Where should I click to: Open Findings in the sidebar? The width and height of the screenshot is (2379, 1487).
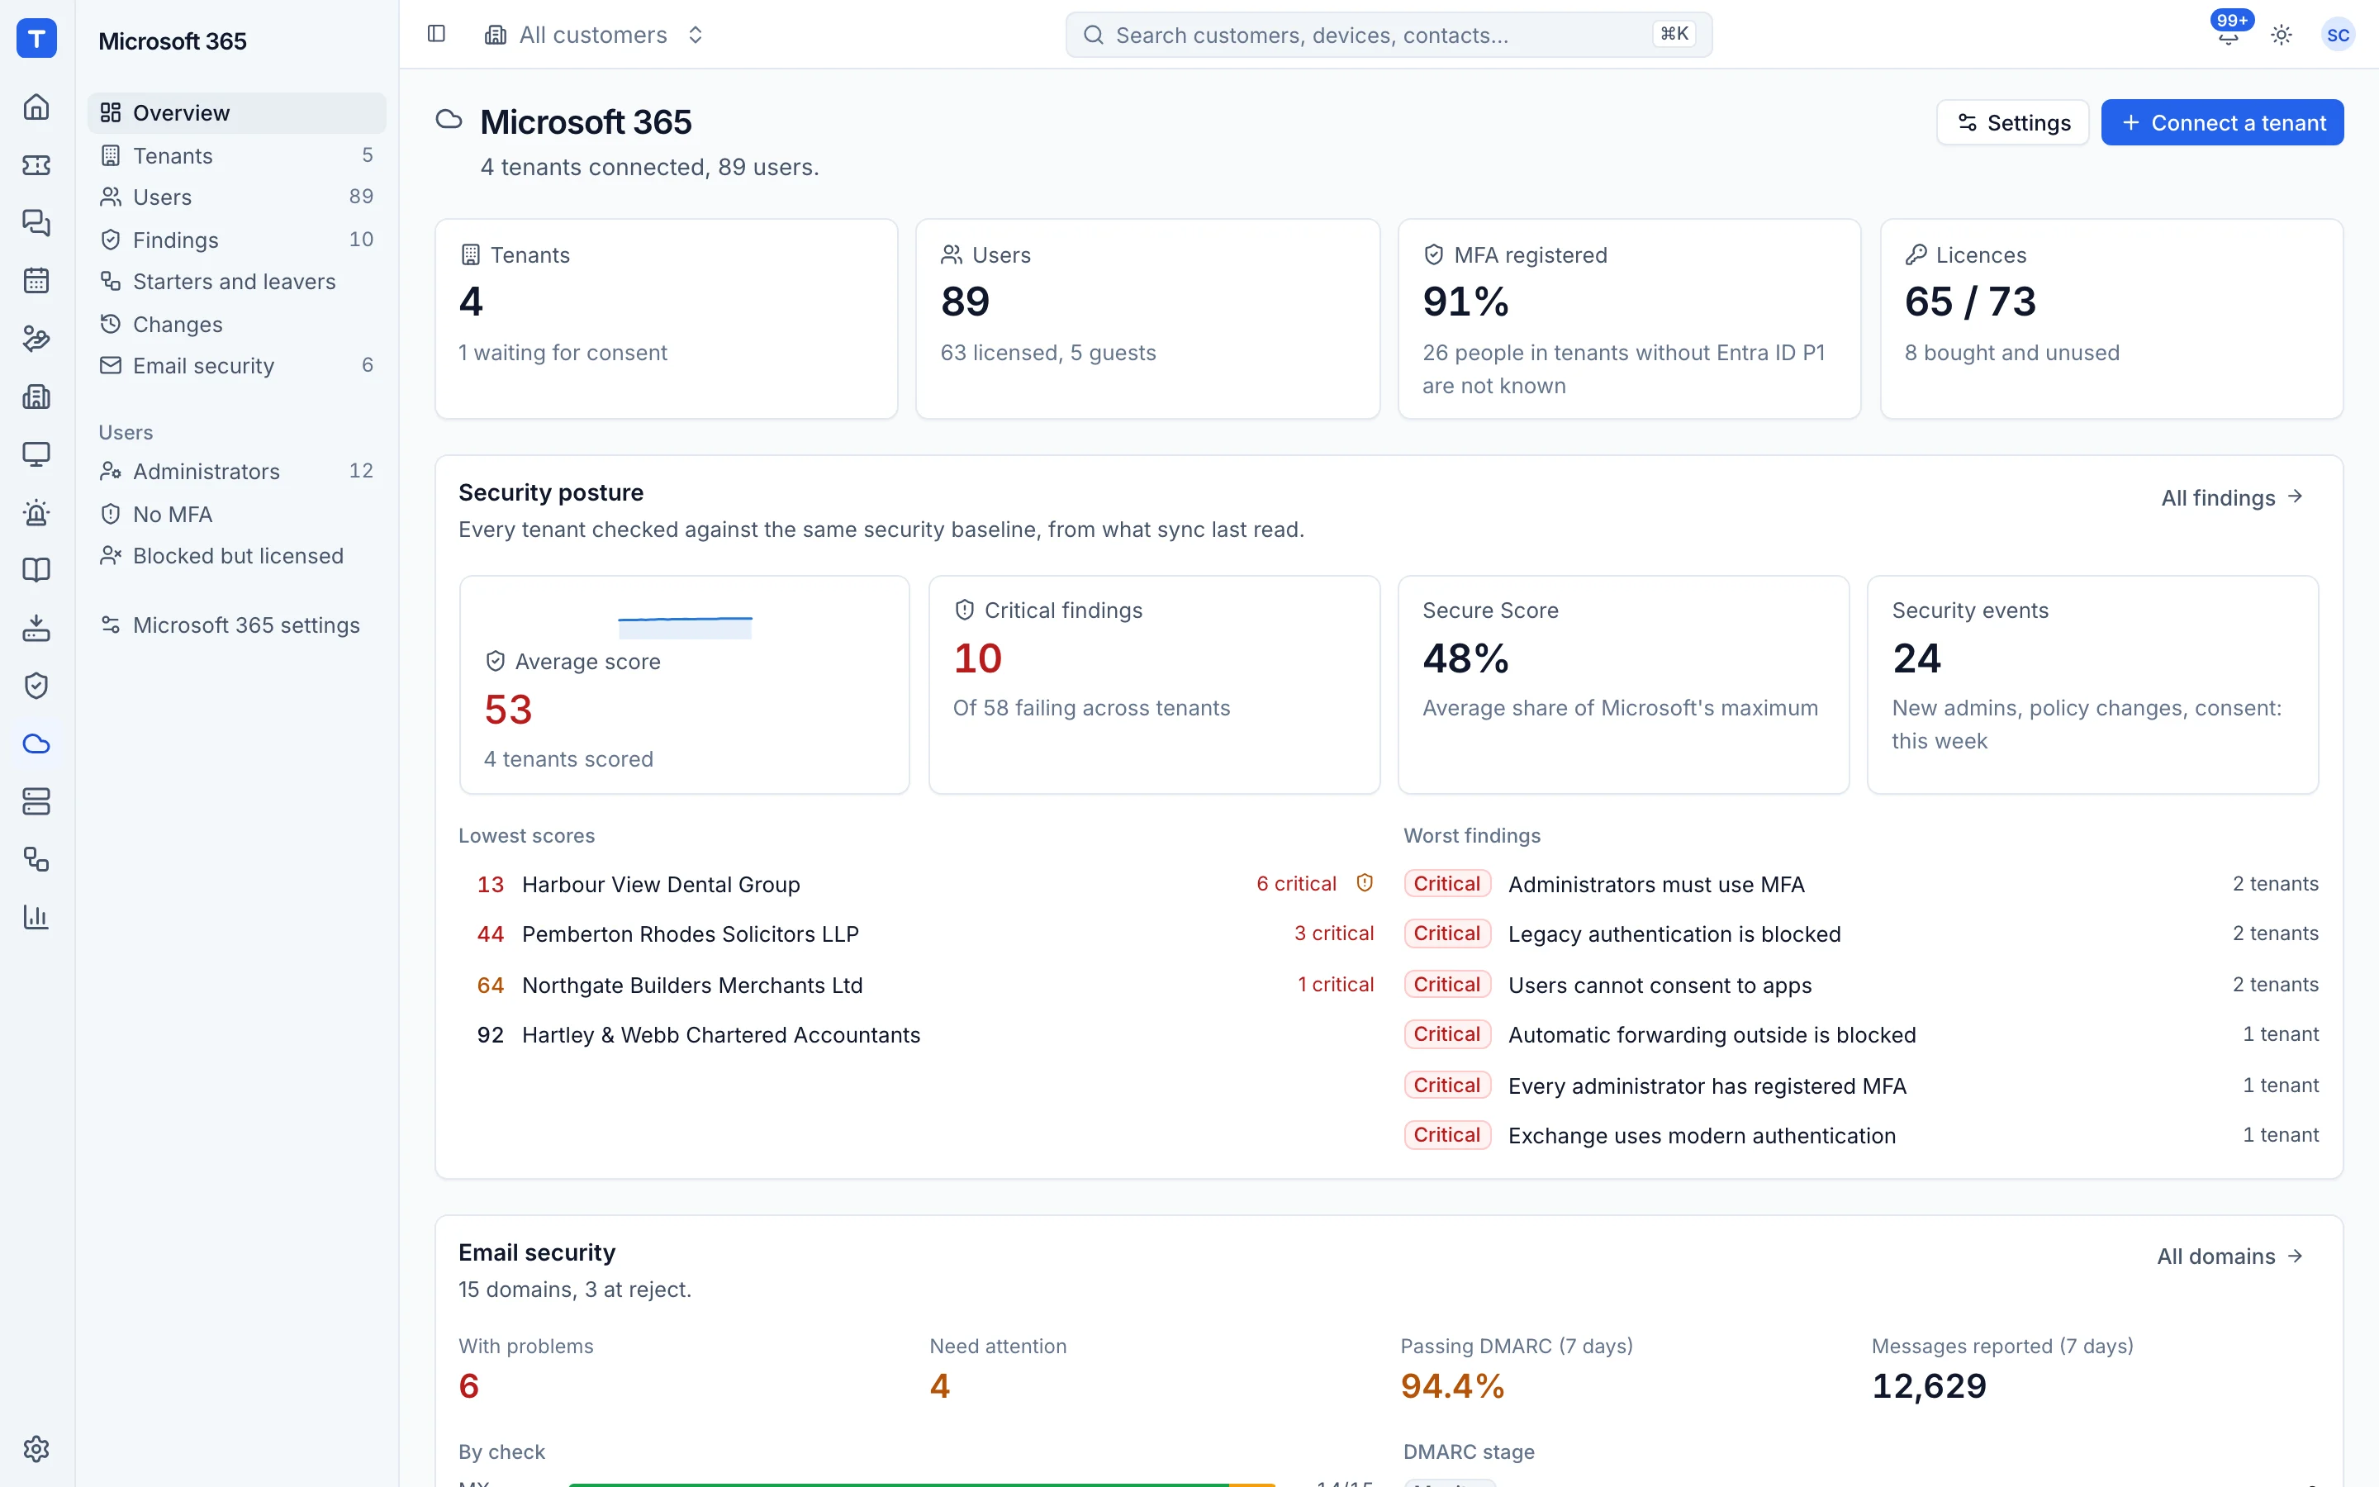237,239
